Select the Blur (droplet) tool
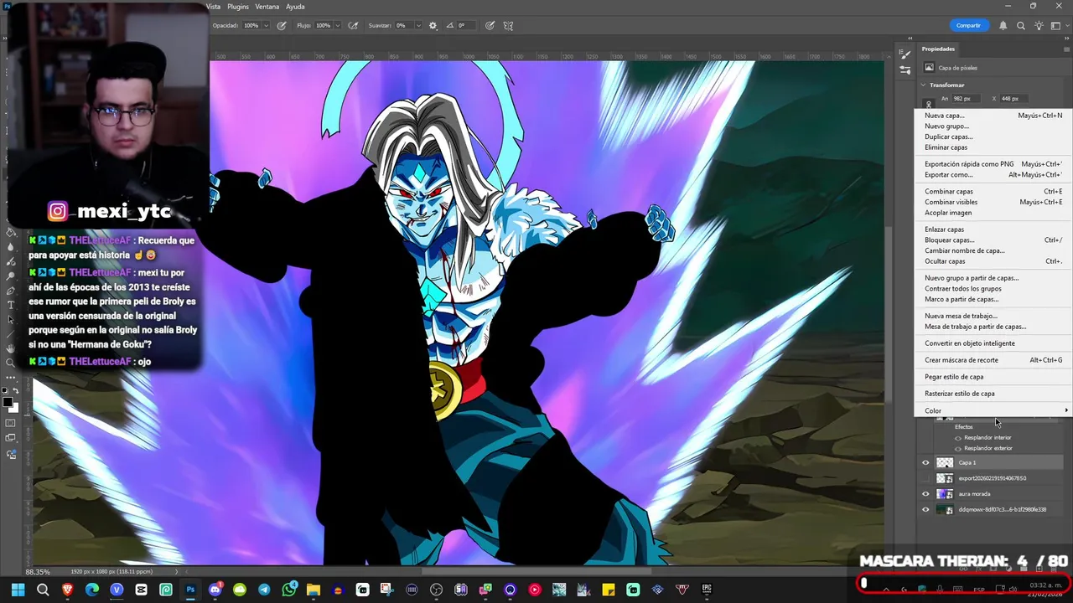 pos(10,247)
